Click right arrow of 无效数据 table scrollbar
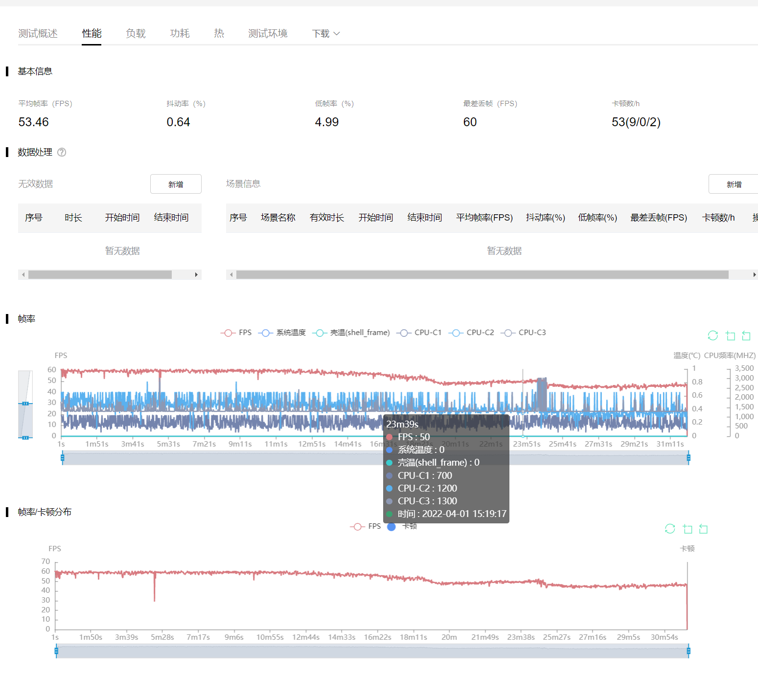758x675 pixels. (196, 275)
